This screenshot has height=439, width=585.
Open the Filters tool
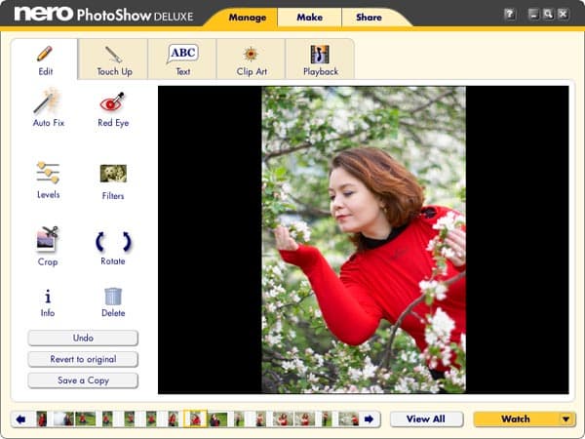click(113, 181)
